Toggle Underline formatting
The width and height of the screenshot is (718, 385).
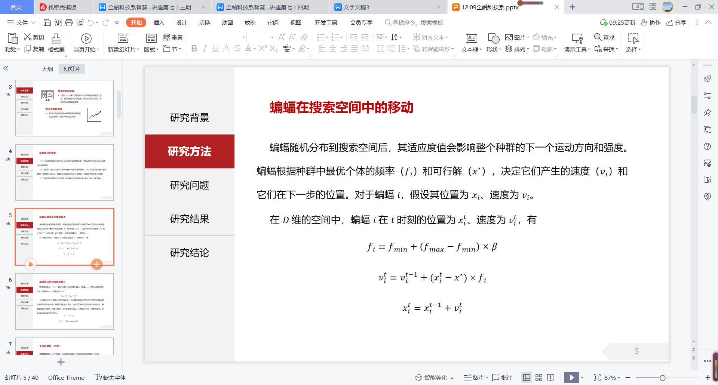pos(215,48)
